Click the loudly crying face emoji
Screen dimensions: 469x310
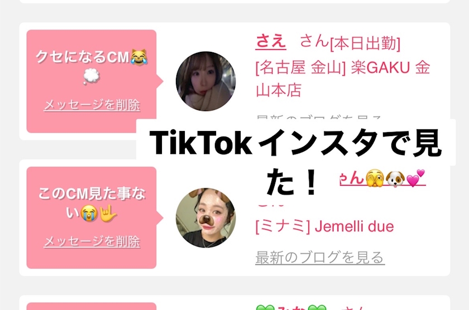pos(89,213)
